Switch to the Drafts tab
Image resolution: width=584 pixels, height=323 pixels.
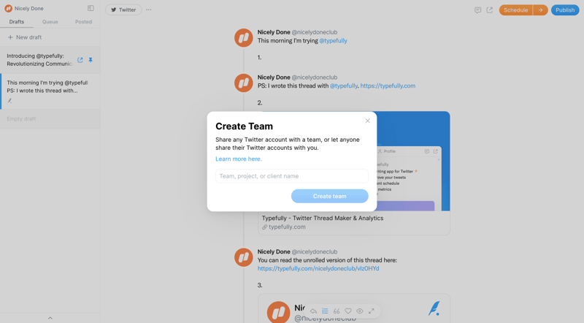tap(16, 22)
